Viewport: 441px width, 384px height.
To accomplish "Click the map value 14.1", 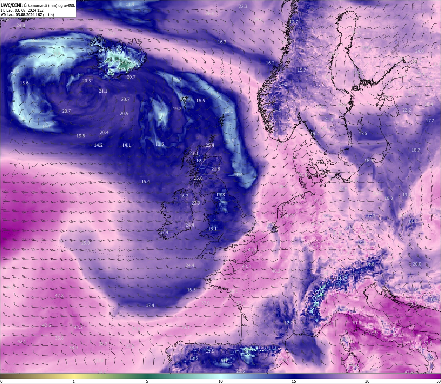I will coord(126,145).
